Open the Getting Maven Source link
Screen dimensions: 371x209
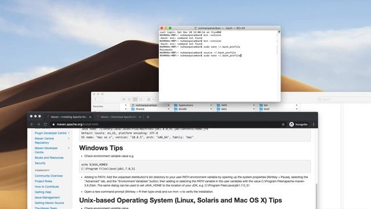49,203
